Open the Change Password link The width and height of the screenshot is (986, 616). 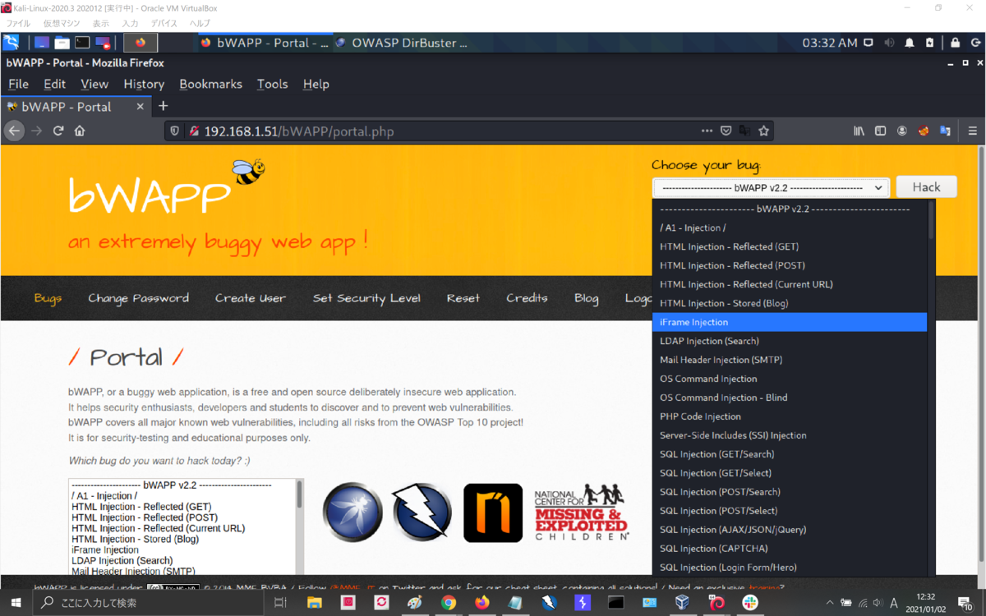138,298
